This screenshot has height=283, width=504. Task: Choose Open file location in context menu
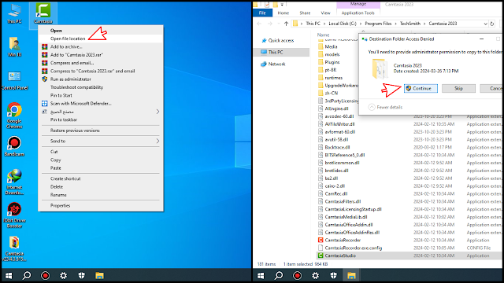(101, 39)
